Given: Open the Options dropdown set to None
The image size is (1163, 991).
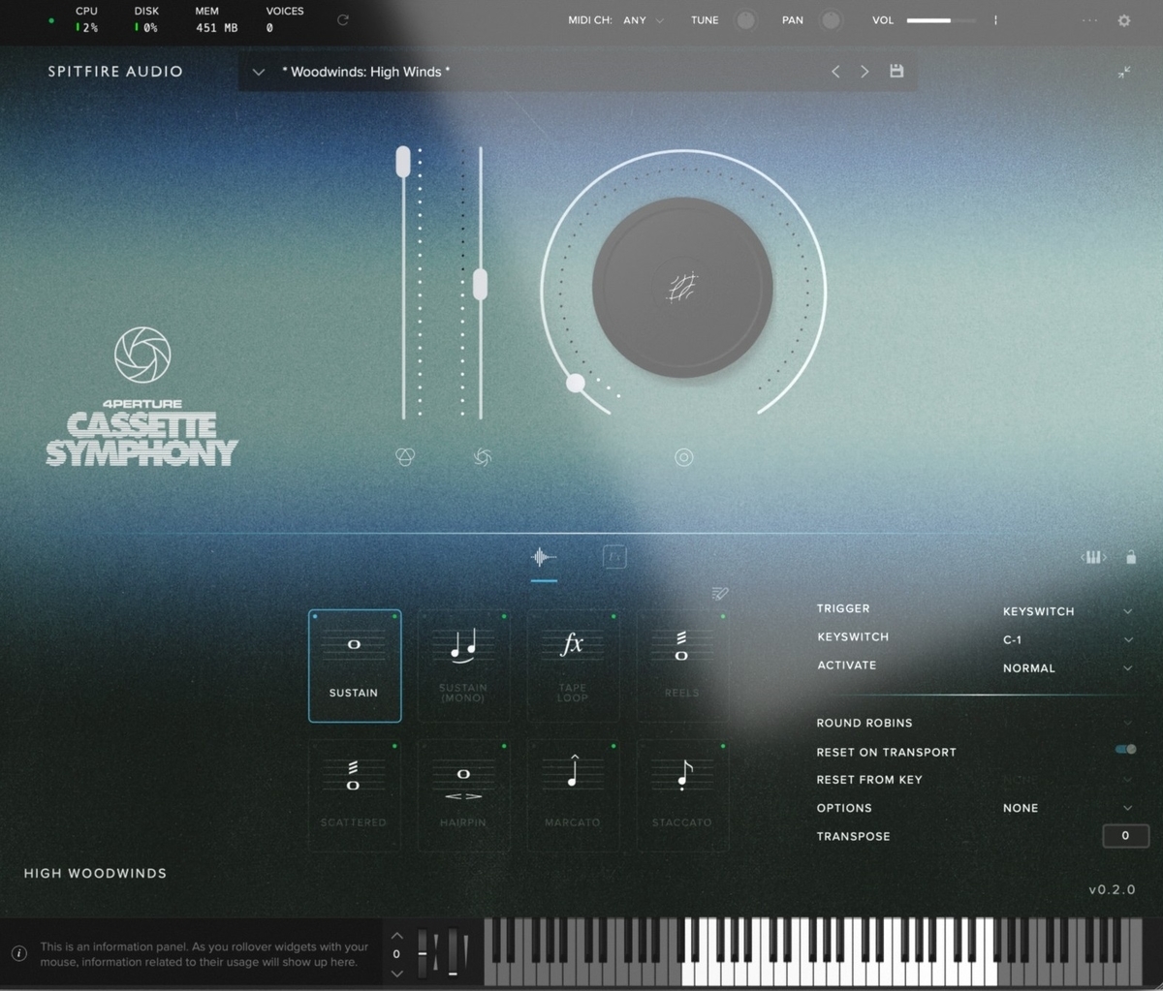Looking at the screenshot, I should pos(1067,808).
